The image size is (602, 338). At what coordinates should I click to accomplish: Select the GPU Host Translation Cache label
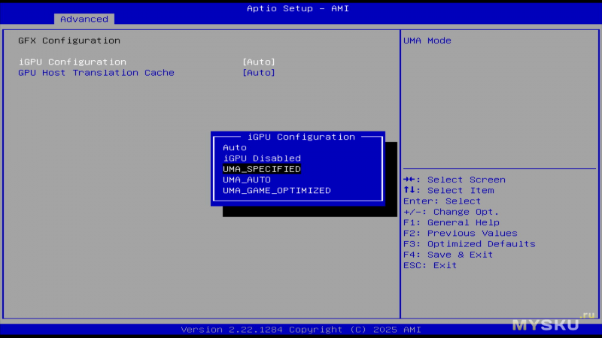point(96,73)
